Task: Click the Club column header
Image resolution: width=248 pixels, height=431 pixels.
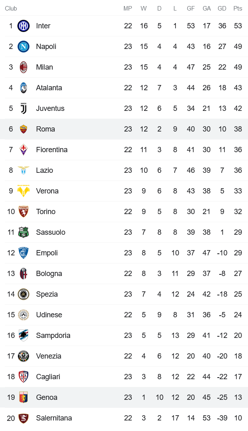Action: (11, 8)
